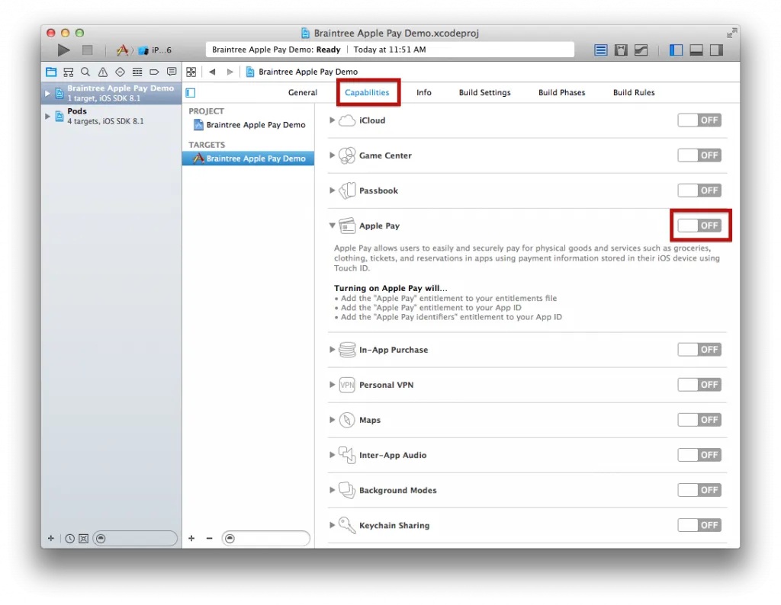Open the Find navigator magnifying glass icon
The height and width of the screenshot is (605, 781).
[x=85, y=72]
